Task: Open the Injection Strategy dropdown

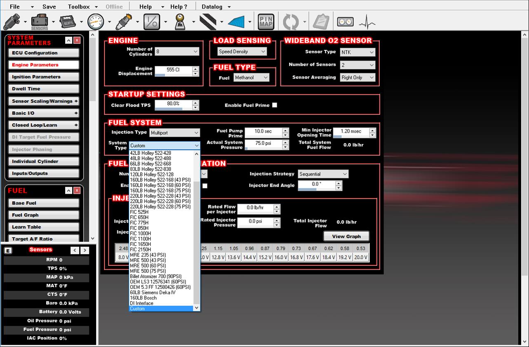Action: click(x=323, y=174)
